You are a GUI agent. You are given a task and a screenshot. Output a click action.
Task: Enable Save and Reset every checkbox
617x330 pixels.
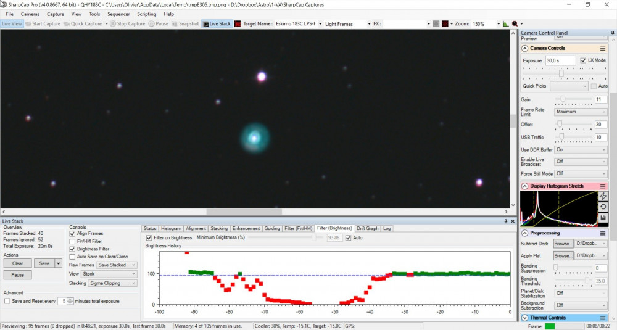point(7,301)
